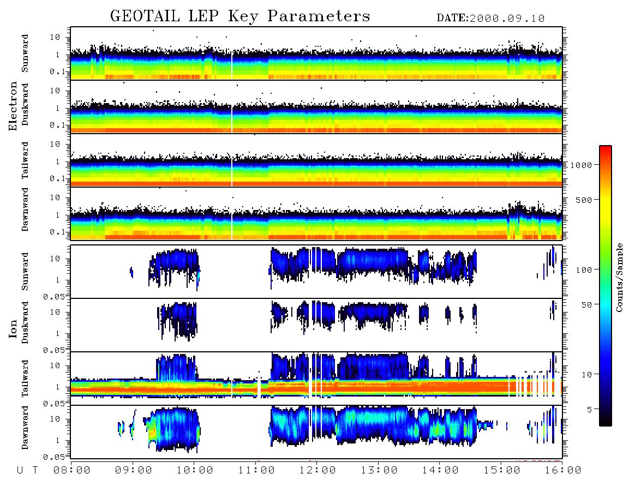Click the 0.05 tick label of Ion Tailward
The image size is (623, 480).
54,403
